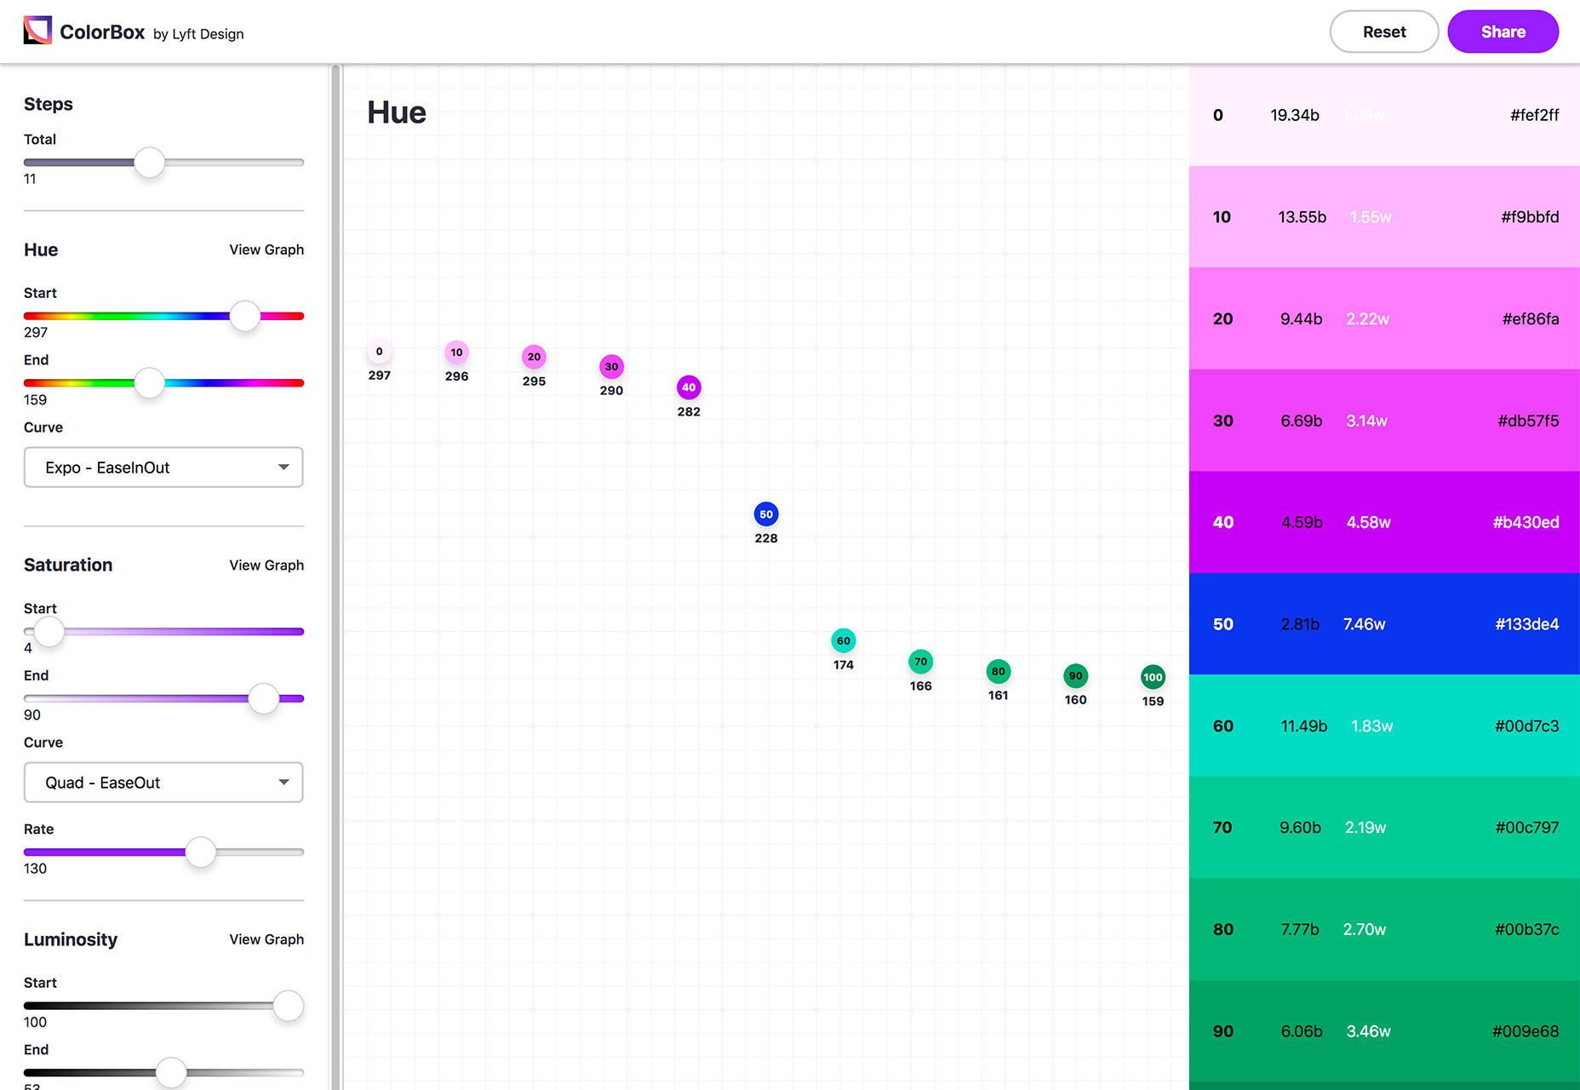Click color swatch #133de4 step 50
This screenshot has height=1090, width=1580.
pyautogui.click(x=1384, y=624)
